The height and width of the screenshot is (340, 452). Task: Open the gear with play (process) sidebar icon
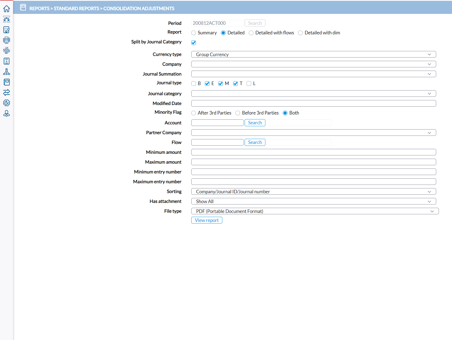tap(7, 50)
